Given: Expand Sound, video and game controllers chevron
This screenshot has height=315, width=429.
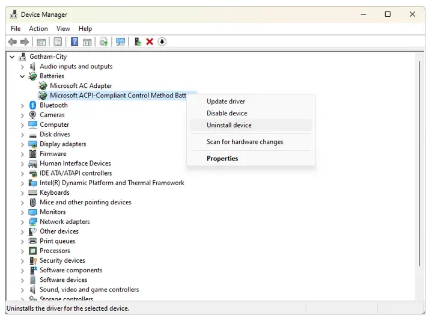Looking at the screenshot, I should [x=22, y=290].
